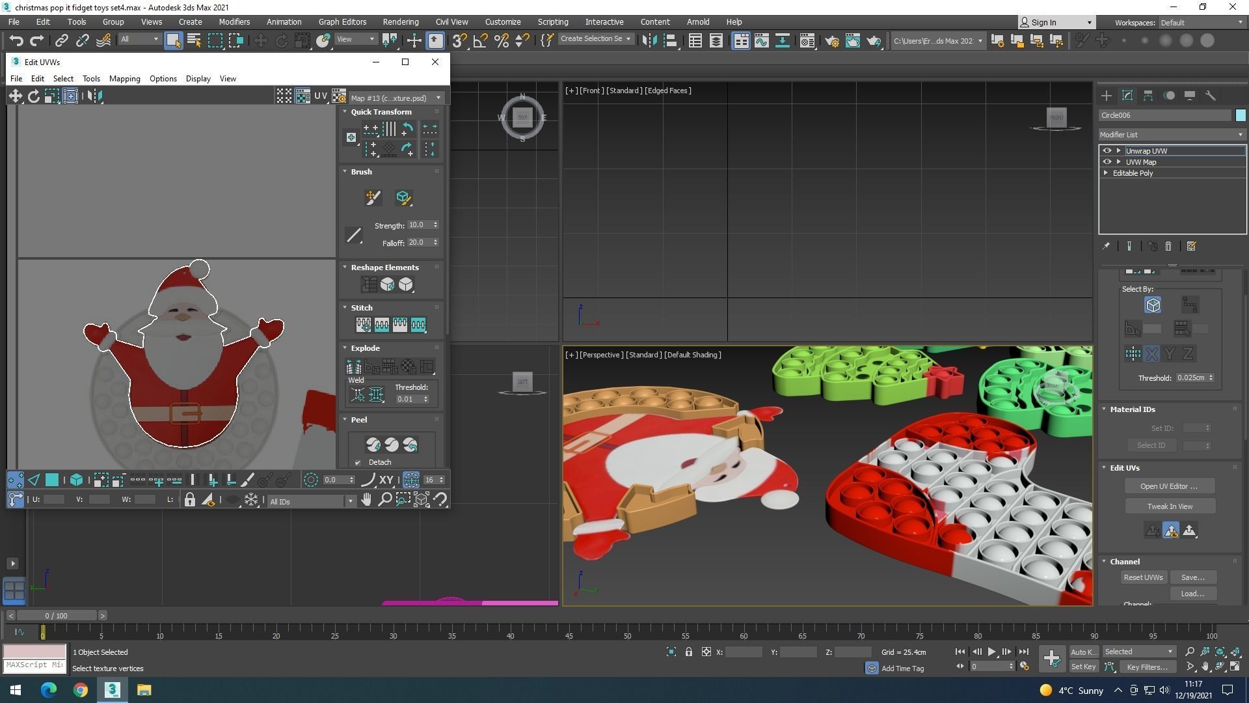Open the Rendering menu

(x=400, y=21)
